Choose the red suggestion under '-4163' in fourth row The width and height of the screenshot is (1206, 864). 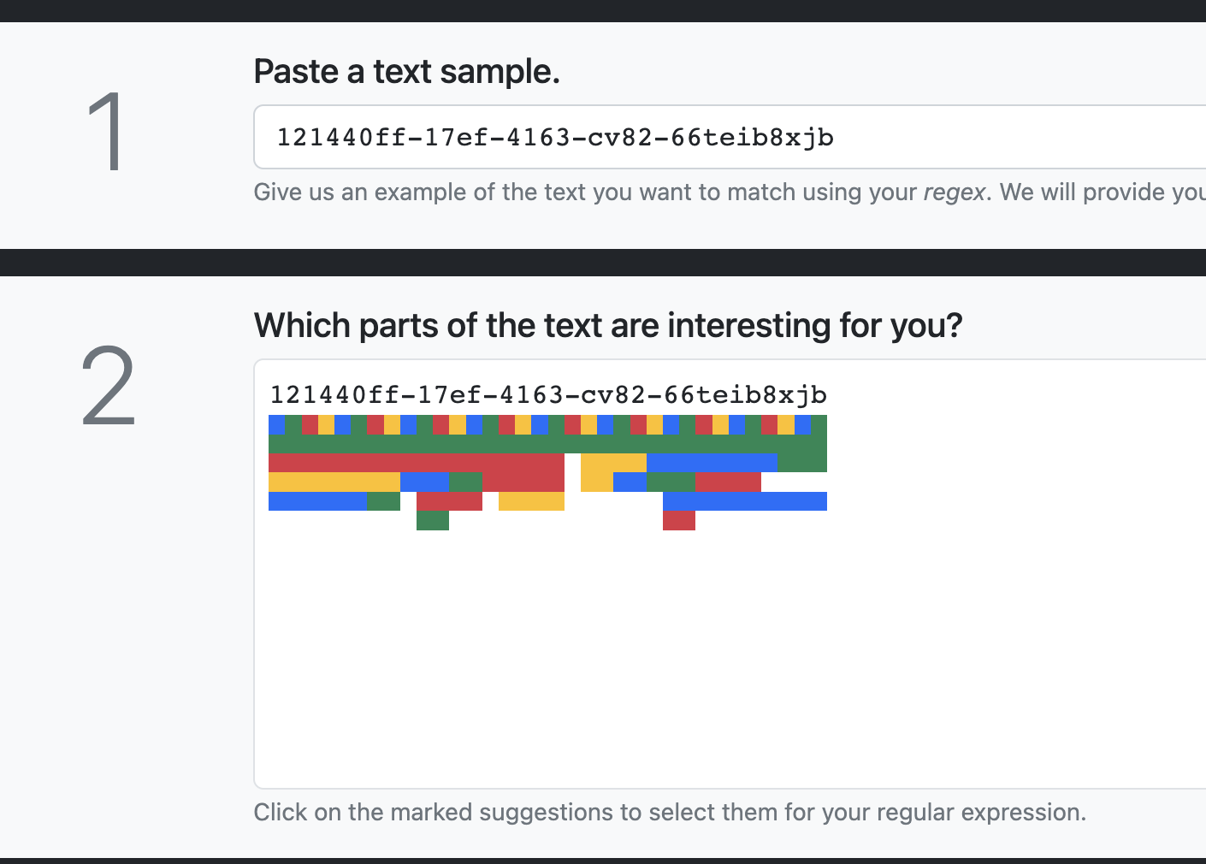click(523, 482)
